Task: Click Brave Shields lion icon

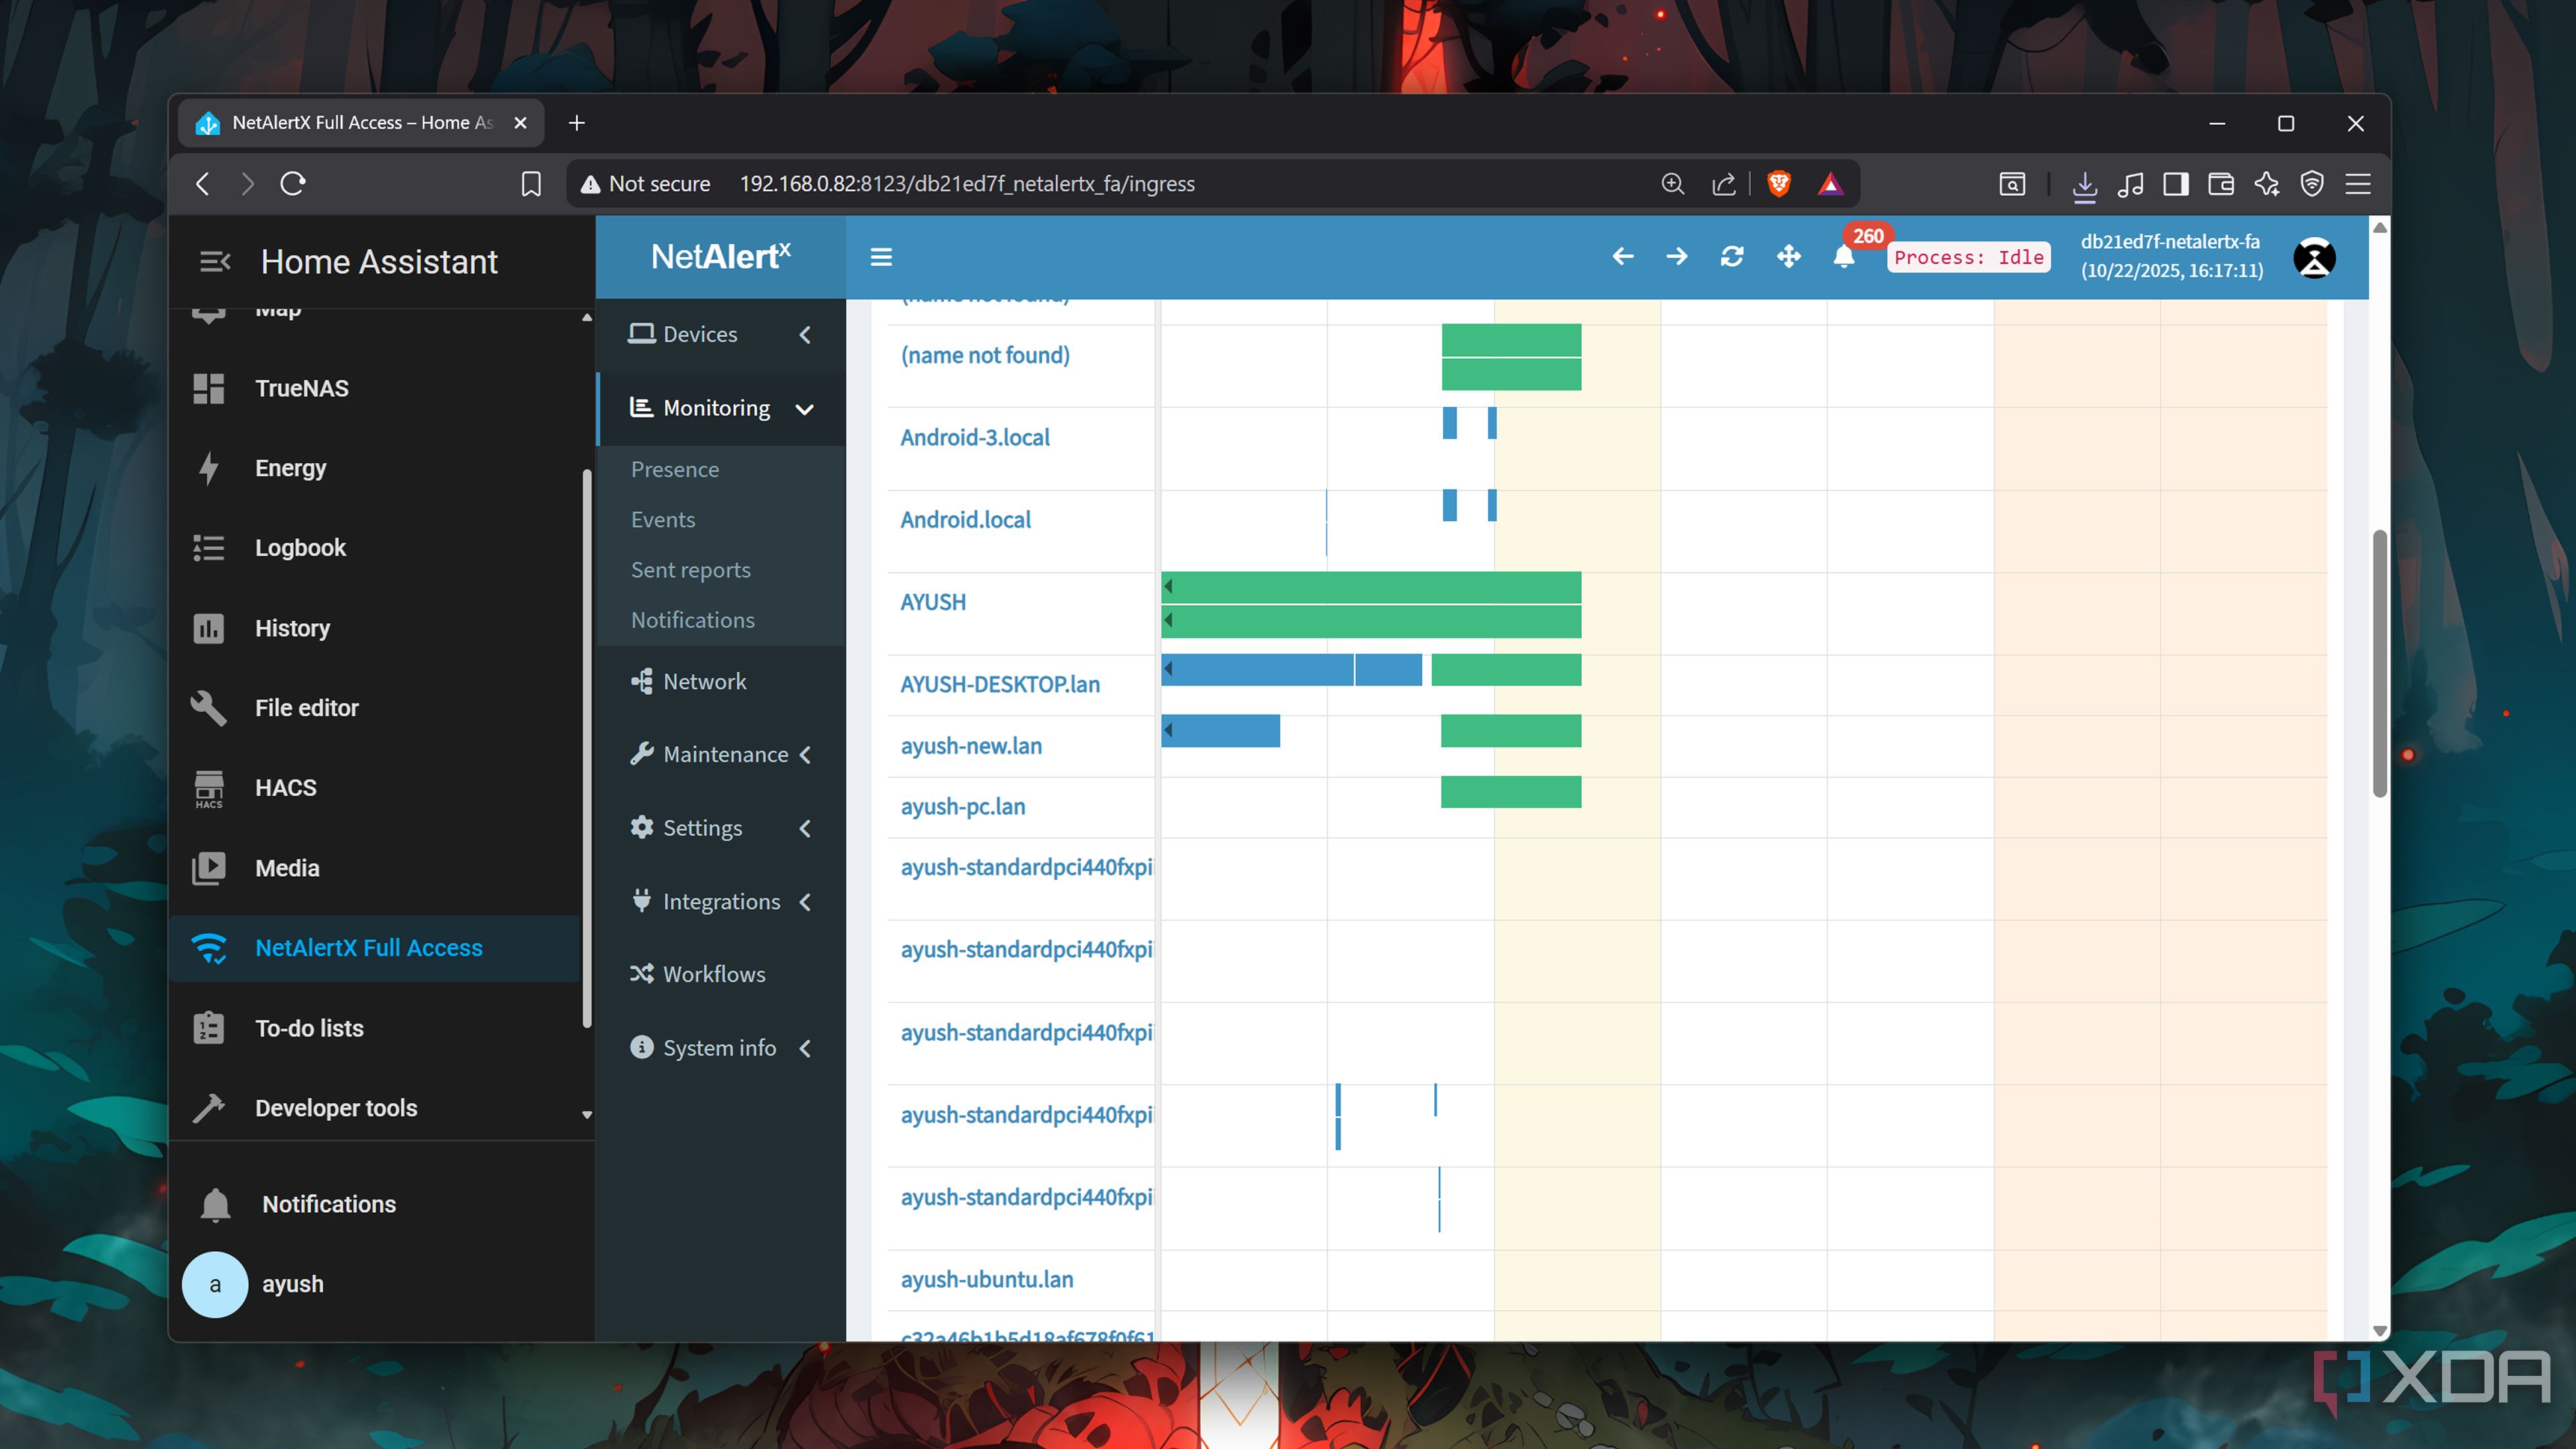Action: 1778,184
